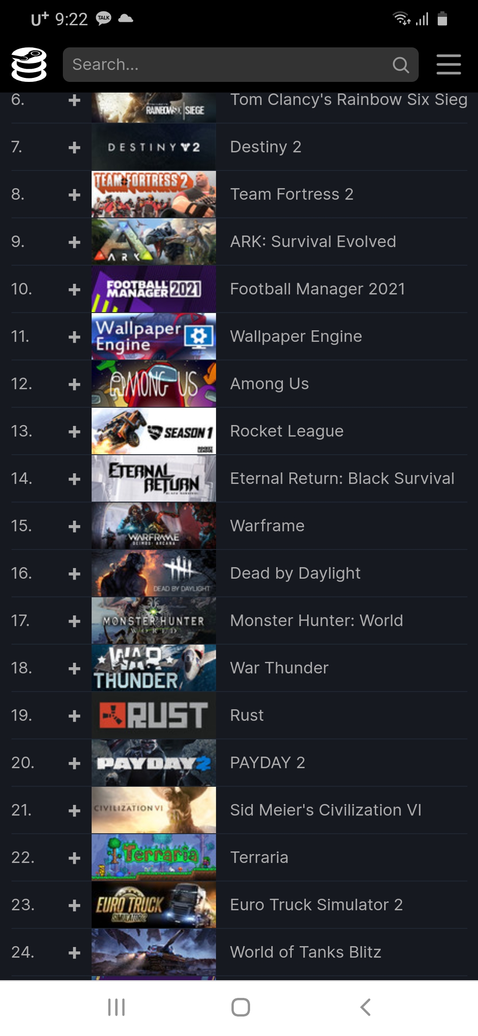Tap Android back navigation button
Screen dimensions: 478x1036
point(365,1007)
